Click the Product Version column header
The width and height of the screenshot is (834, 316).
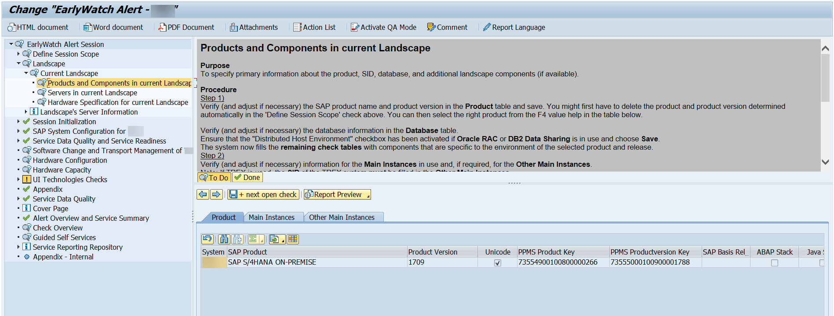point(442,252)
